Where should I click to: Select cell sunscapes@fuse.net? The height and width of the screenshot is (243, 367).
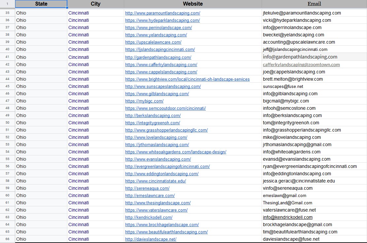coord(314,86)
